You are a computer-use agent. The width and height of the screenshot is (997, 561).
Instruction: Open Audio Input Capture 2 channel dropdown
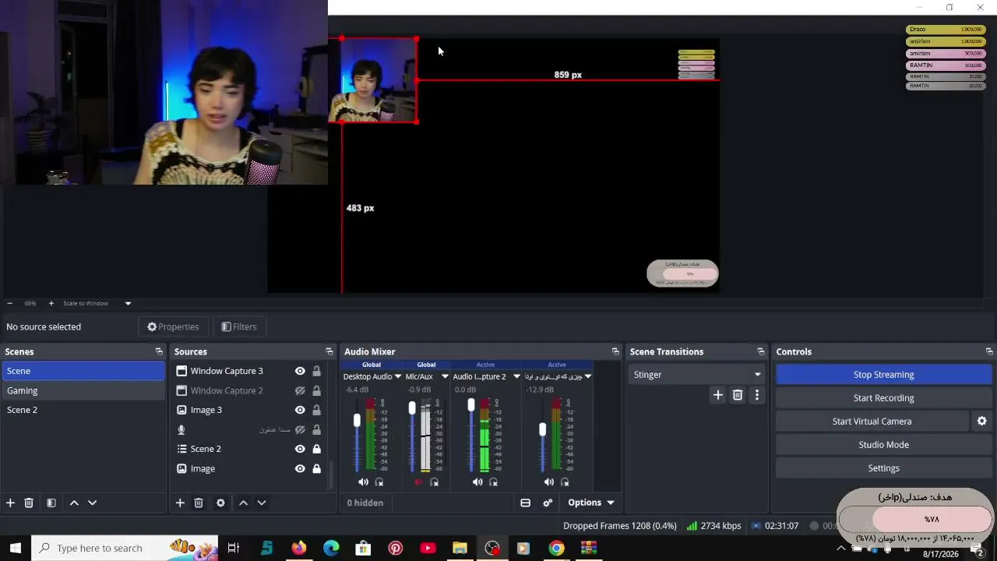(x=516, y=376)
